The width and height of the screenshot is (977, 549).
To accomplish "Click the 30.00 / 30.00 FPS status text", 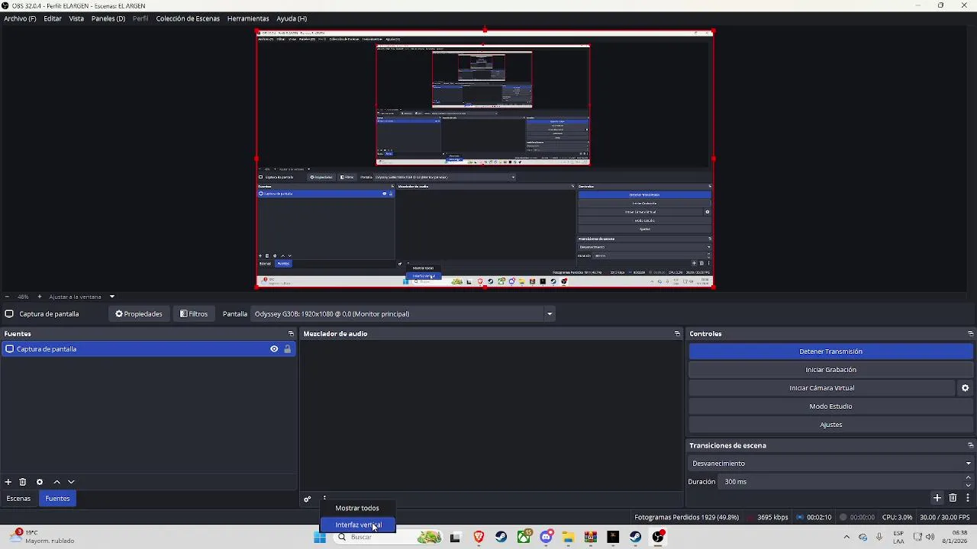I will (945, 518).
